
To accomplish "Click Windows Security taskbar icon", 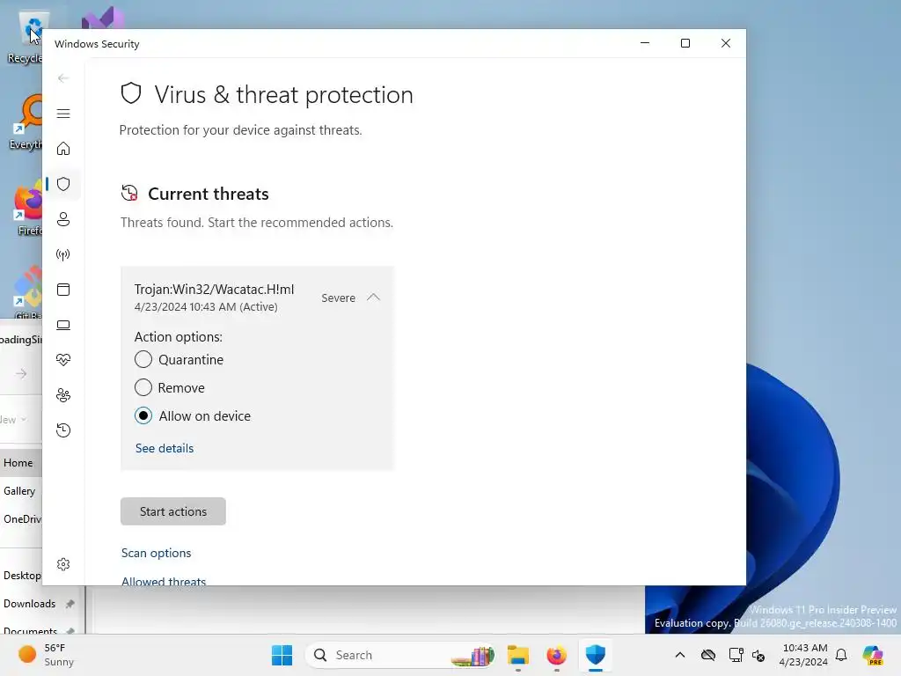I will coord(596,655).
